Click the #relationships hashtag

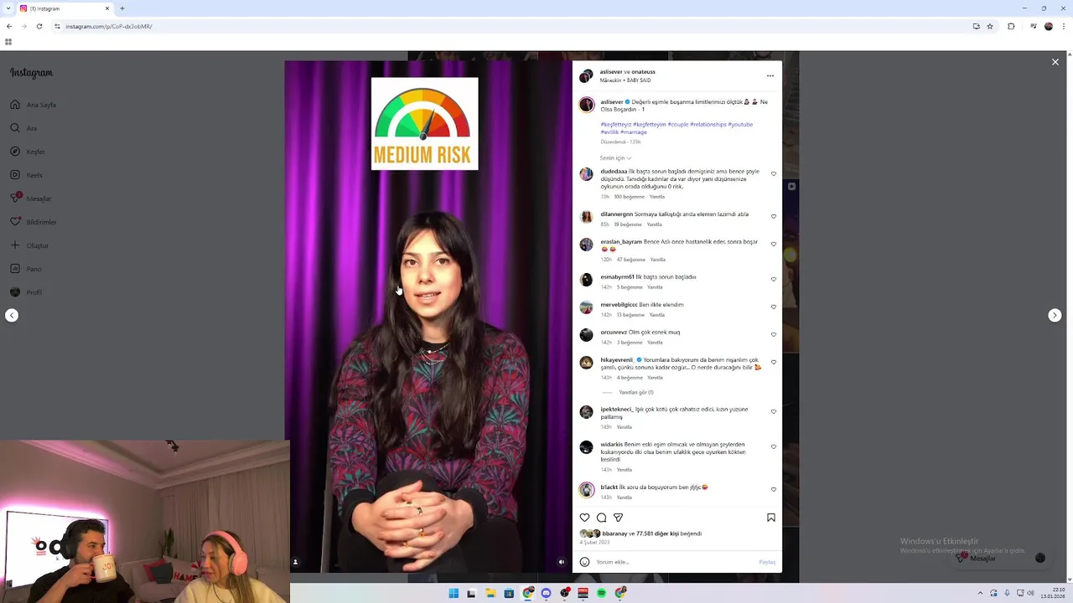(x=708, y=124)
